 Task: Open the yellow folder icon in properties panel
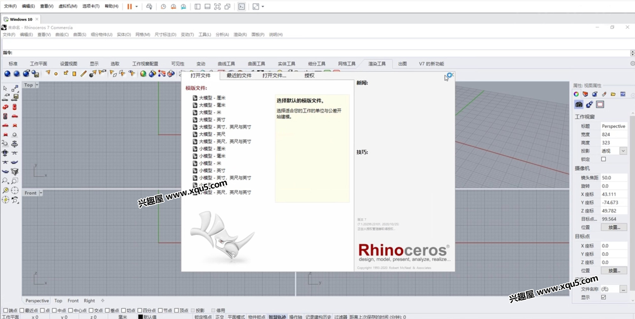pos(613,94)
